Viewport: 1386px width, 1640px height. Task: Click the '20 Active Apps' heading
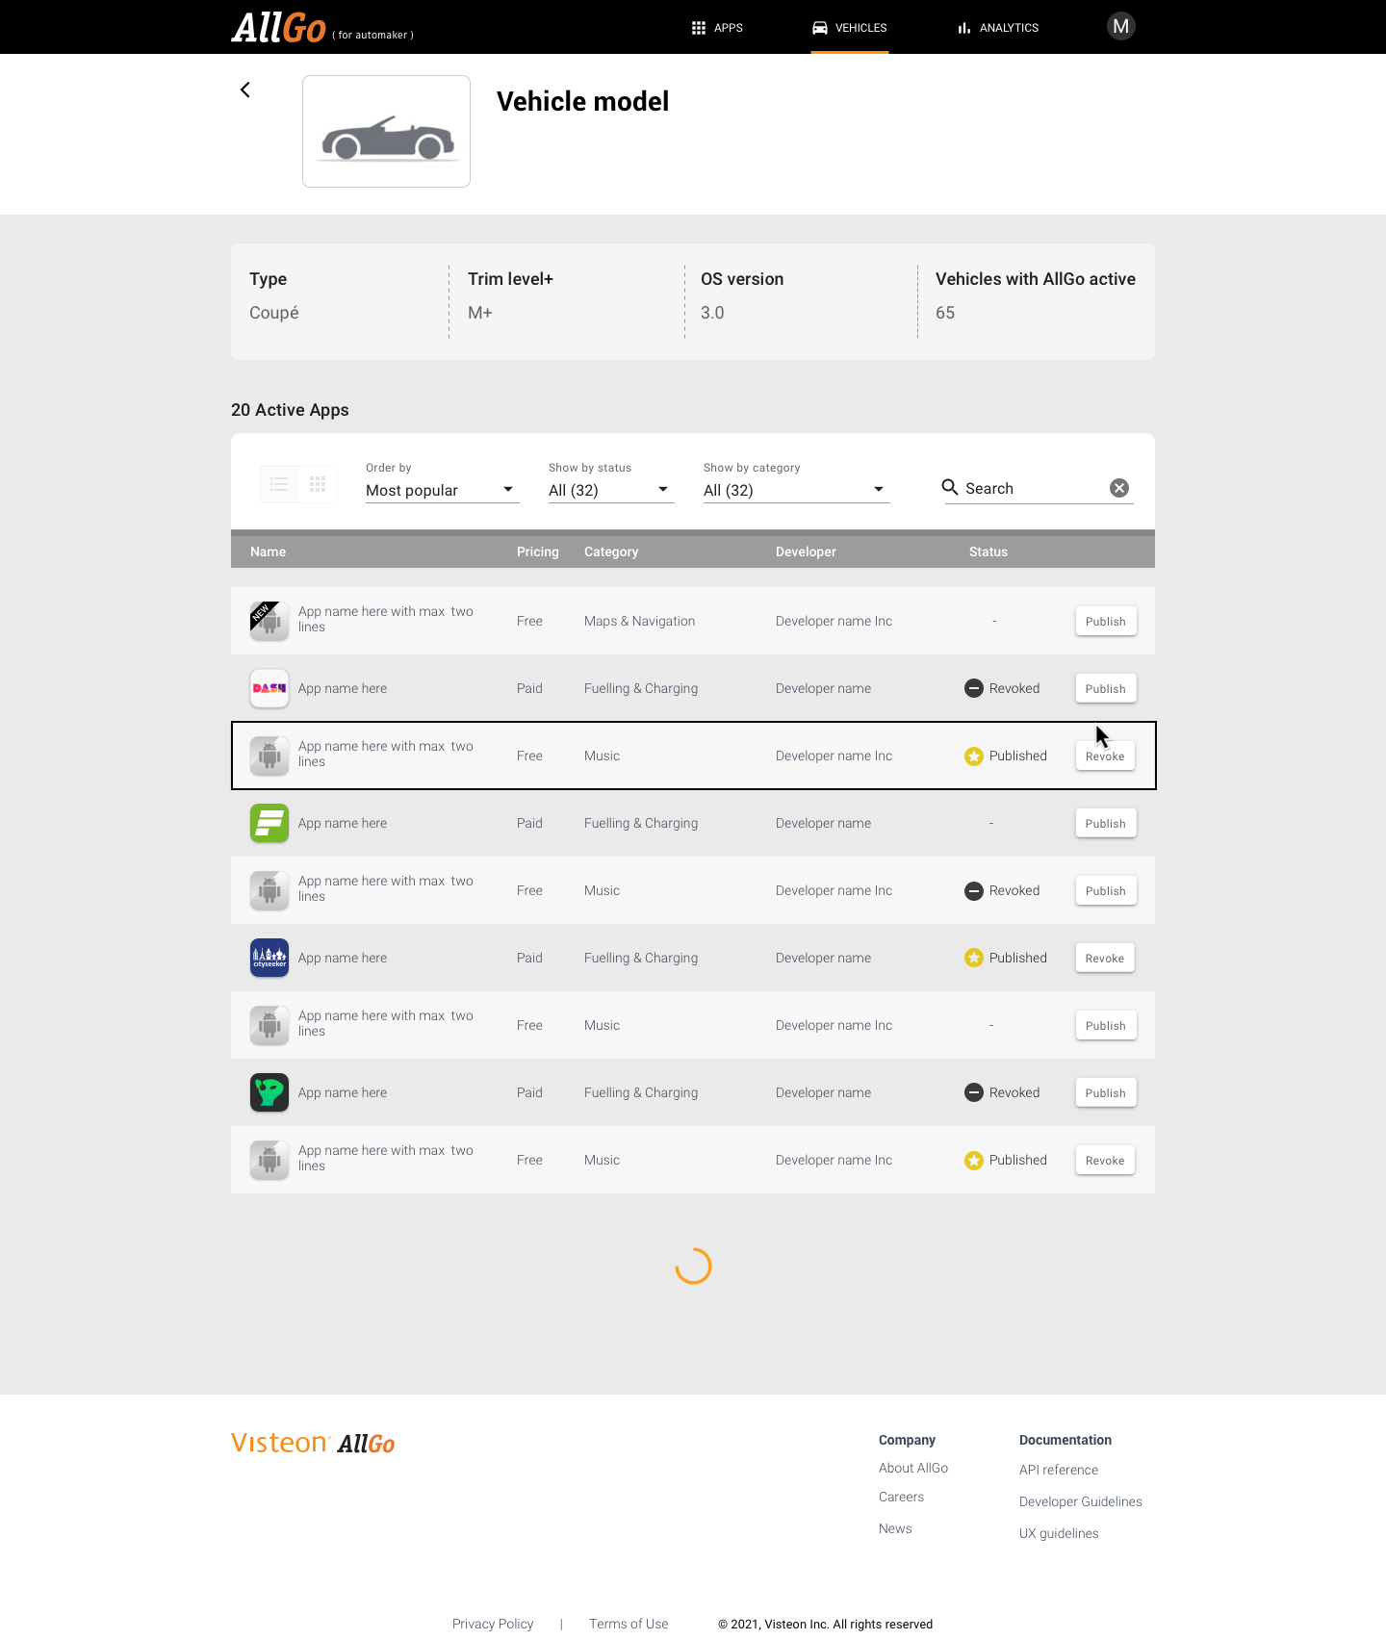(x=290, y=410)
